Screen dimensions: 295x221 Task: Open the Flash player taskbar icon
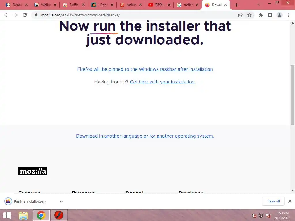coord(59,215)
